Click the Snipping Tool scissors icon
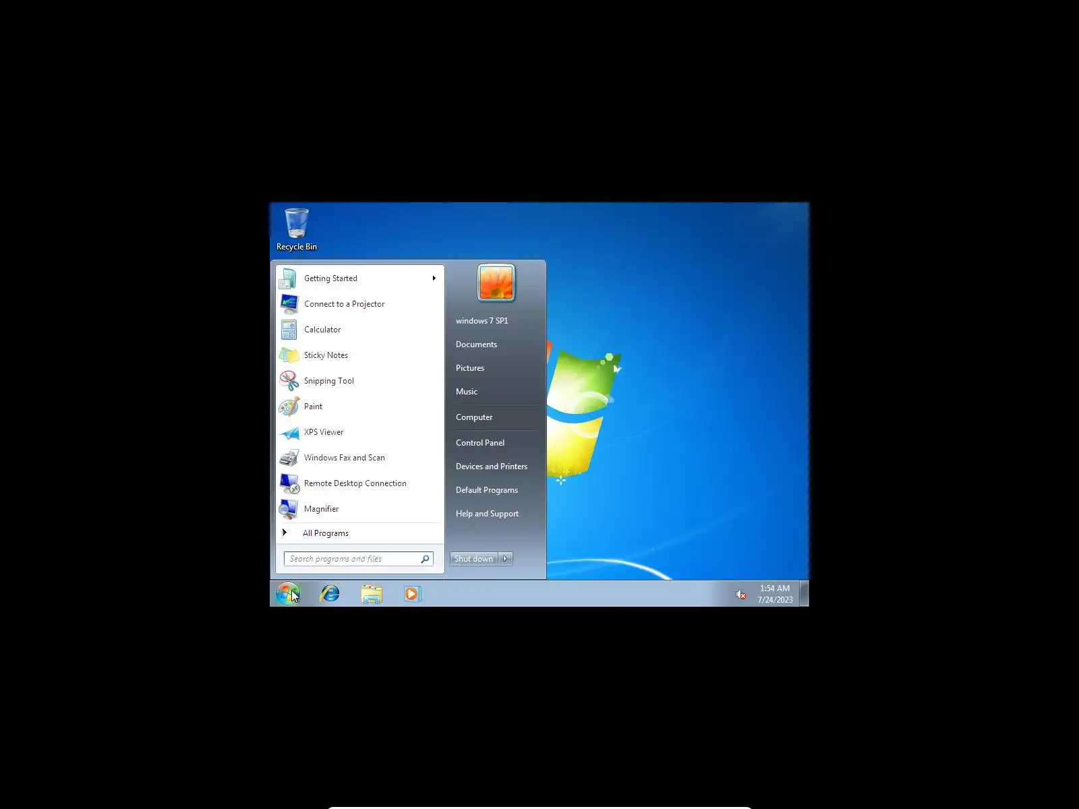Screen dimensions: 1079x809 pyautogui.click(x=289, y=381)
